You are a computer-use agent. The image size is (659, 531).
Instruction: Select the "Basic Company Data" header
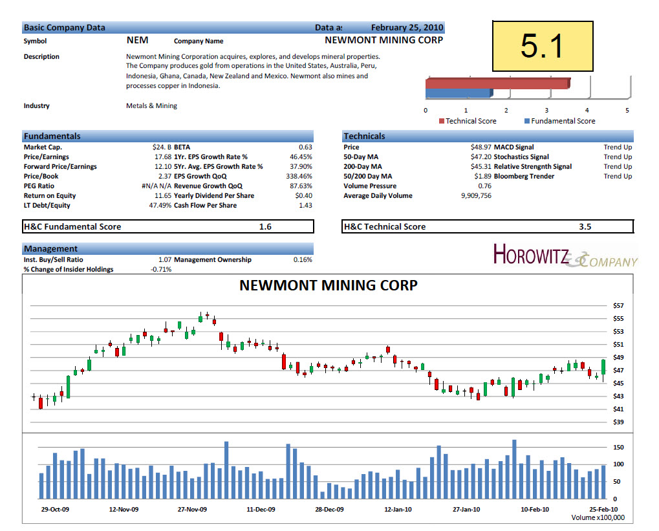[64, 28]
